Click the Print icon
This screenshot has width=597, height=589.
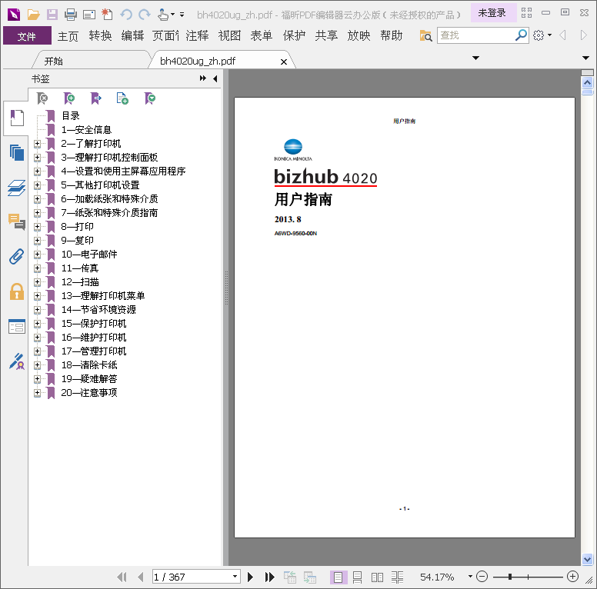tap(71, 15)
